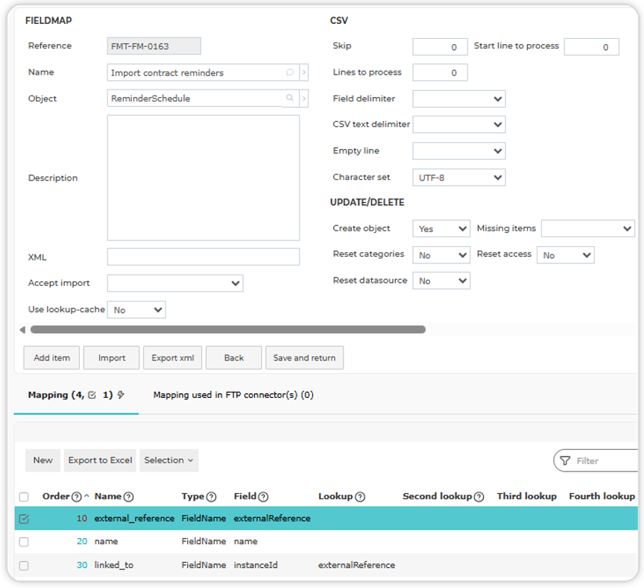Screen dimensions: 644x588
Task: Open the Missing items dropdown
Action: pos(588,228)
